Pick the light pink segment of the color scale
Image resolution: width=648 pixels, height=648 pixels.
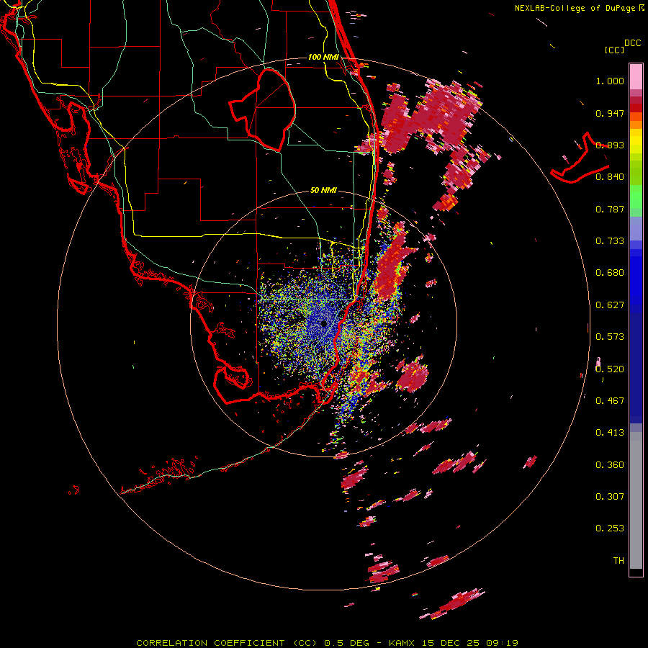(x=636, y=76)
